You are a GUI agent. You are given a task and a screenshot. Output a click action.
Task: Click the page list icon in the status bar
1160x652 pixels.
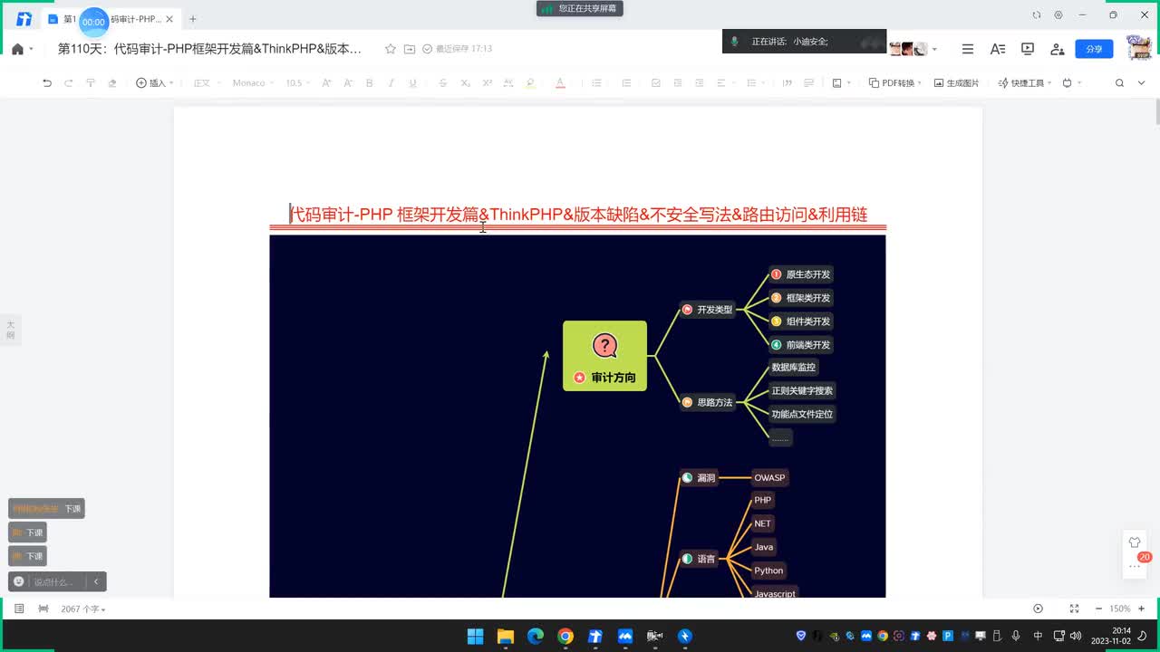(x=19, y=609)
